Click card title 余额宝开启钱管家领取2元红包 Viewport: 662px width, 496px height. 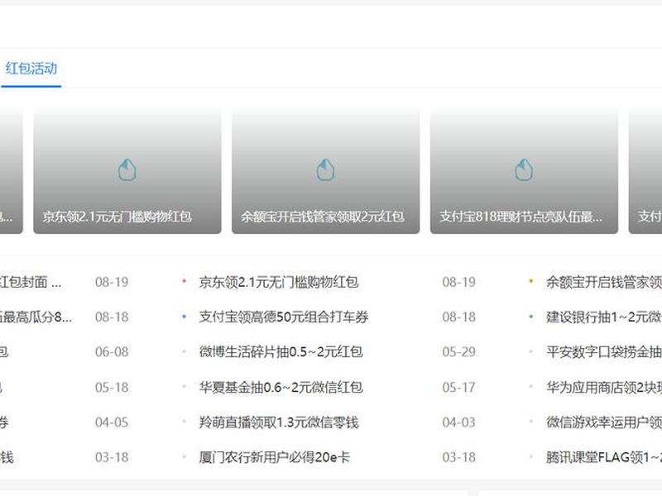click(323, 217)
